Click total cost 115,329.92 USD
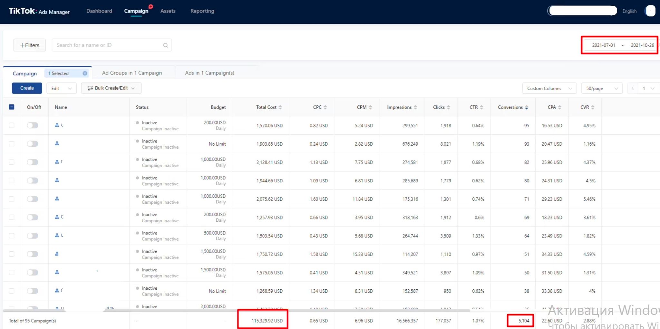This screenshot has width=660, height=329. [x=267, y=321]
